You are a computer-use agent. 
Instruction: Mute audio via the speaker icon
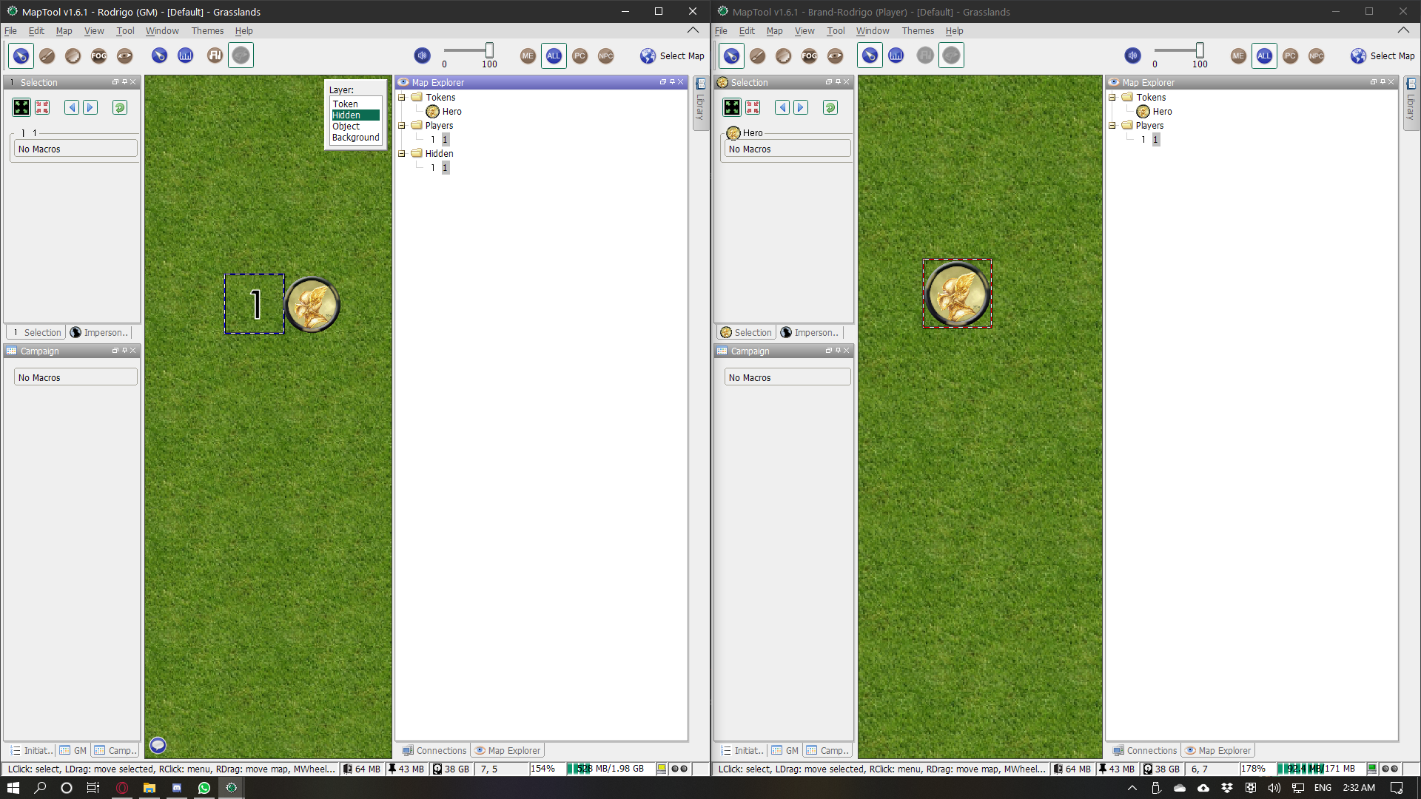point(423,55)
